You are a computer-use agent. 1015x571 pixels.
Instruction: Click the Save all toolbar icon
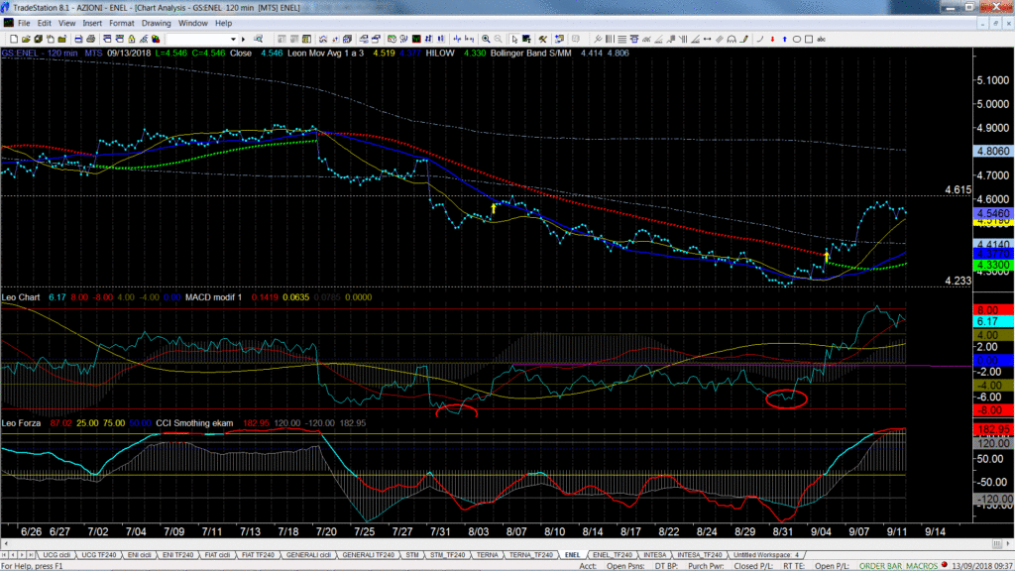[x=39, y=39]
